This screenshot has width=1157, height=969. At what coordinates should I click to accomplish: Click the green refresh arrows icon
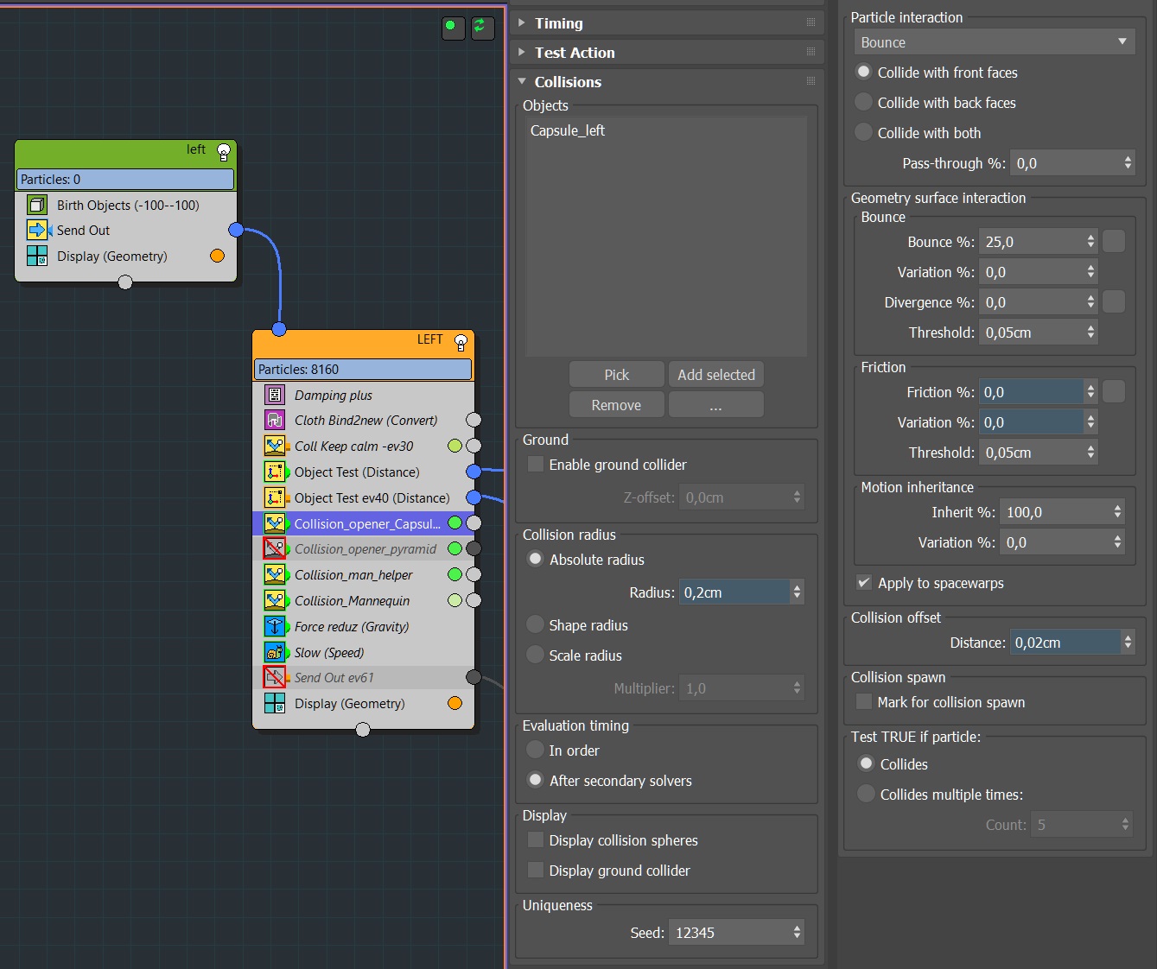481,27
